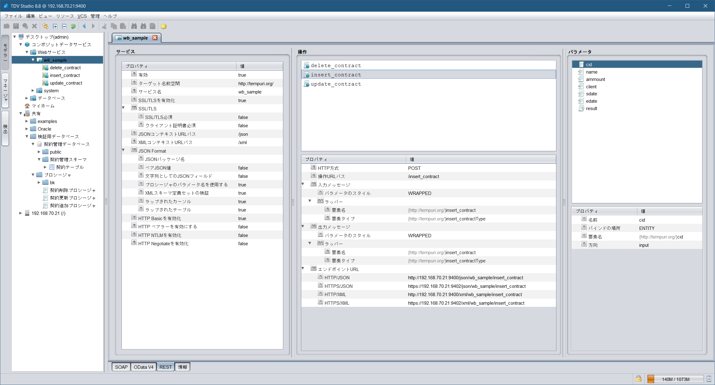Click the copy pages toolbar icon
The height and width of the screenshot is (385, 715).
[x=114, y=26]
